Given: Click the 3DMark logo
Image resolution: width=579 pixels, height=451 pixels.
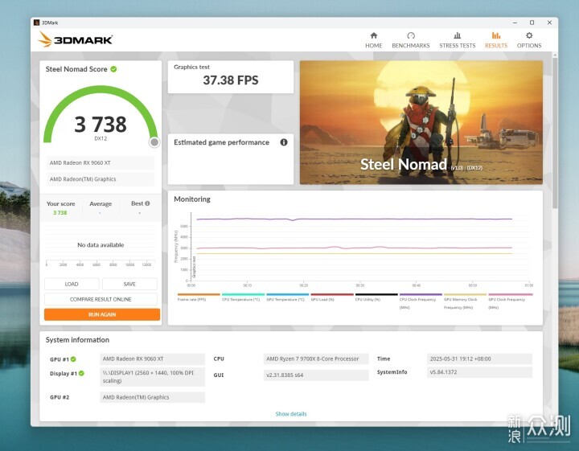Looking at the screenshot, I should (76, 39).
